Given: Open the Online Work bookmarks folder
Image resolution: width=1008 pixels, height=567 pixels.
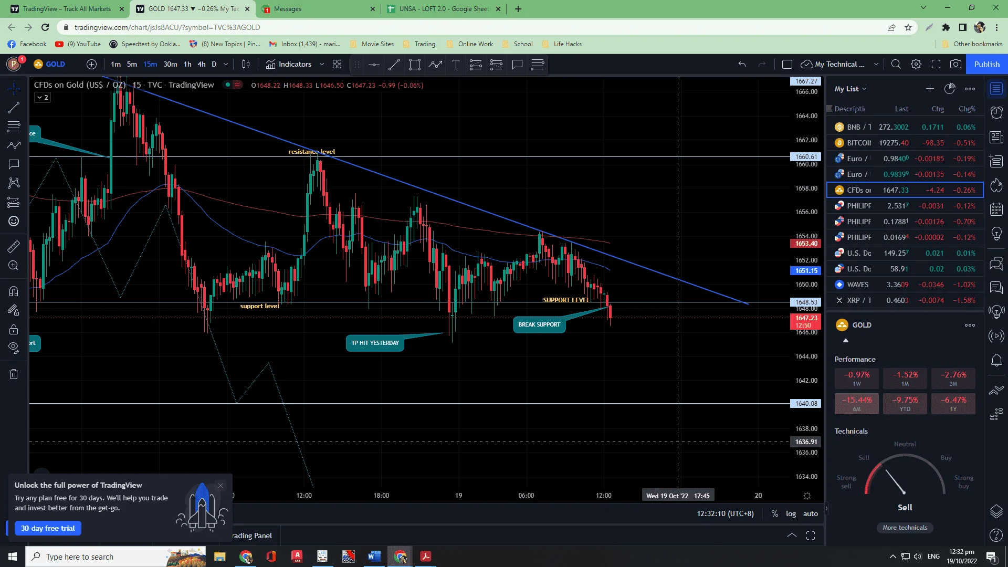Looking at the screenshot, I should (469, 44).
